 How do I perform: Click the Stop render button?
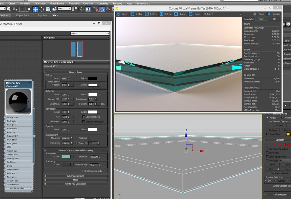(259, 14)
